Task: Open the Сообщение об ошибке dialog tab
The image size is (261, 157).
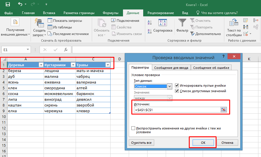Action: click(x=211, y=68)
